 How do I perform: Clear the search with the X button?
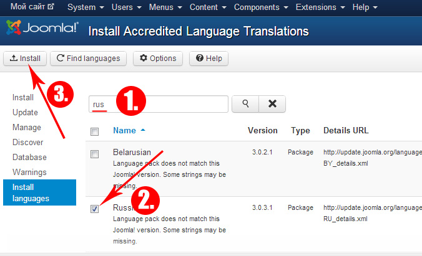pos(272,104)
